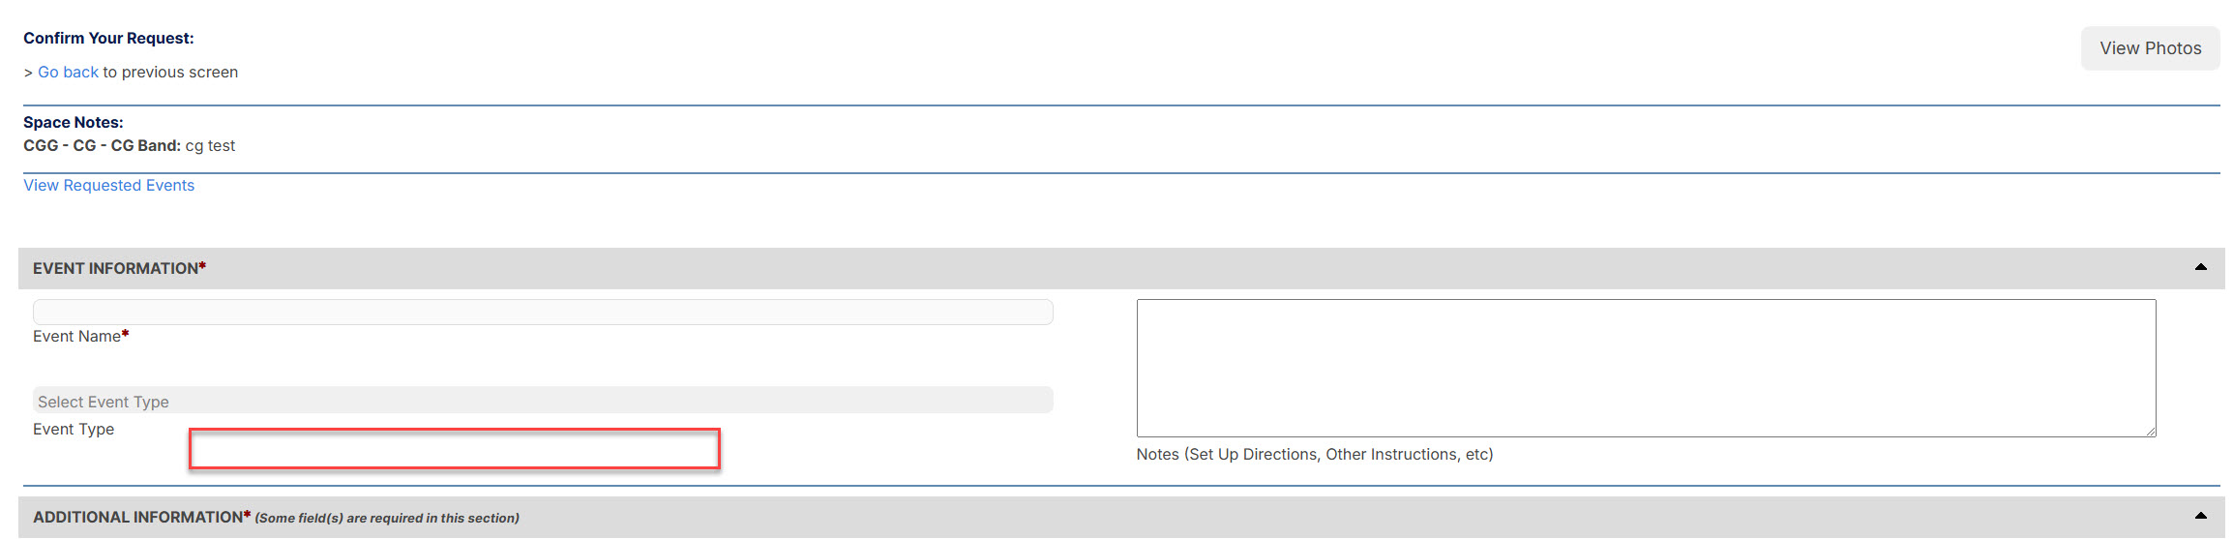Click the 'to previous screen' text

point(170,73)
